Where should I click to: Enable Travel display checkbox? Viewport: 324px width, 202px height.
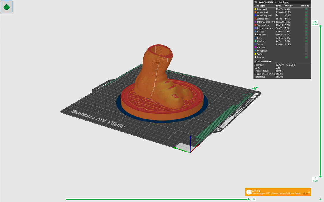pos(306,44)
